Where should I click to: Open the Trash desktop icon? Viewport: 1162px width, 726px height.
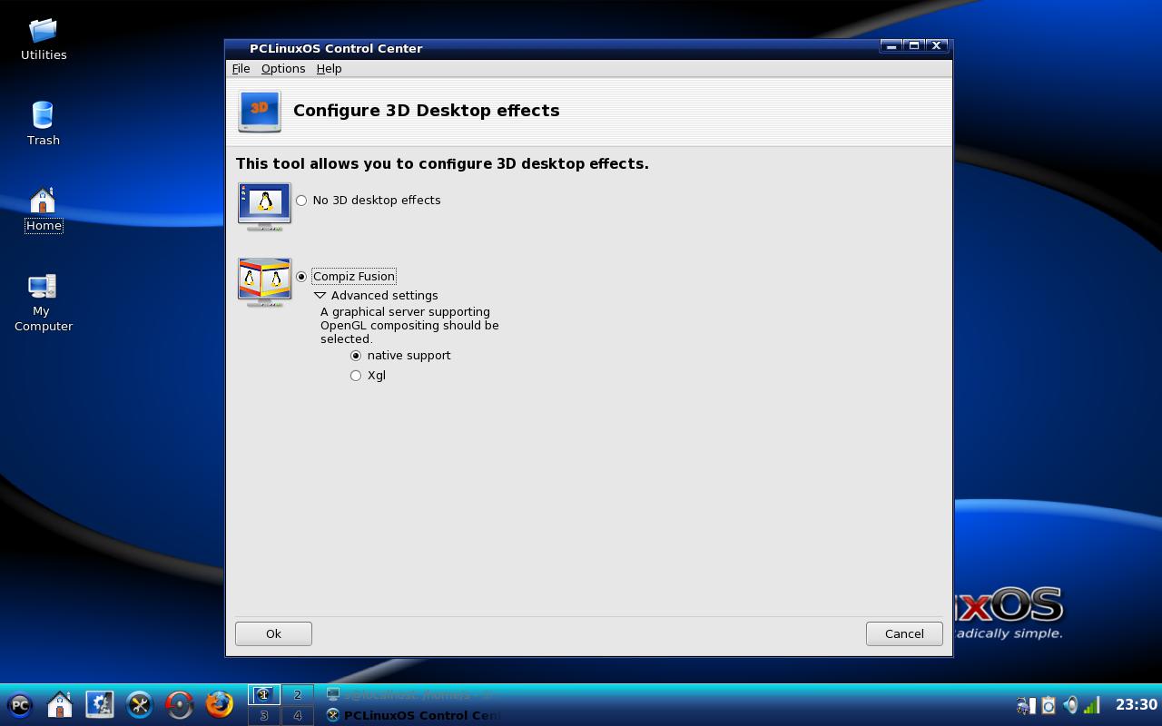pyautogui.click(x=44, y=123)
